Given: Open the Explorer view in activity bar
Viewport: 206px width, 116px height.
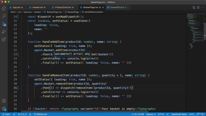Looking at the screenshot, I should coord(4,8).
